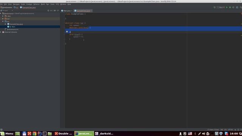Click the Bluetooth tray icon
Viewport: 242px width, 136px height.
click(x=195, y=134)
